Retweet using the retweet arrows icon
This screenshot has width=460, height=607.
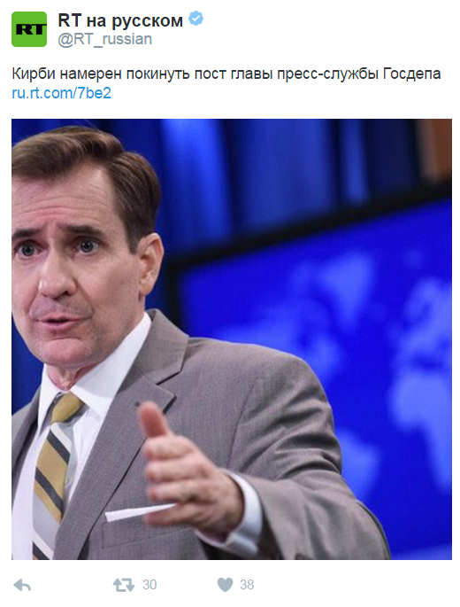pos(124,585)
